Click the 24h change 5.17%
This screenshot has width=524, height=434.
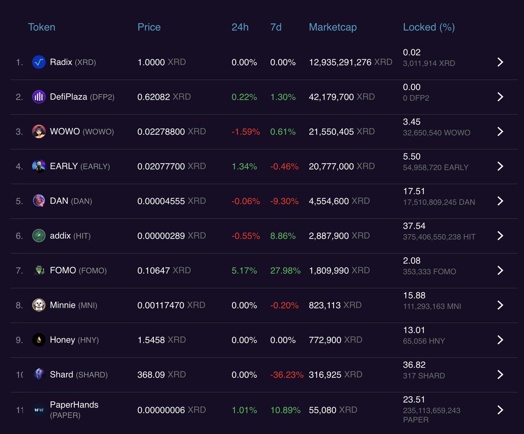(x=245, y=270)
